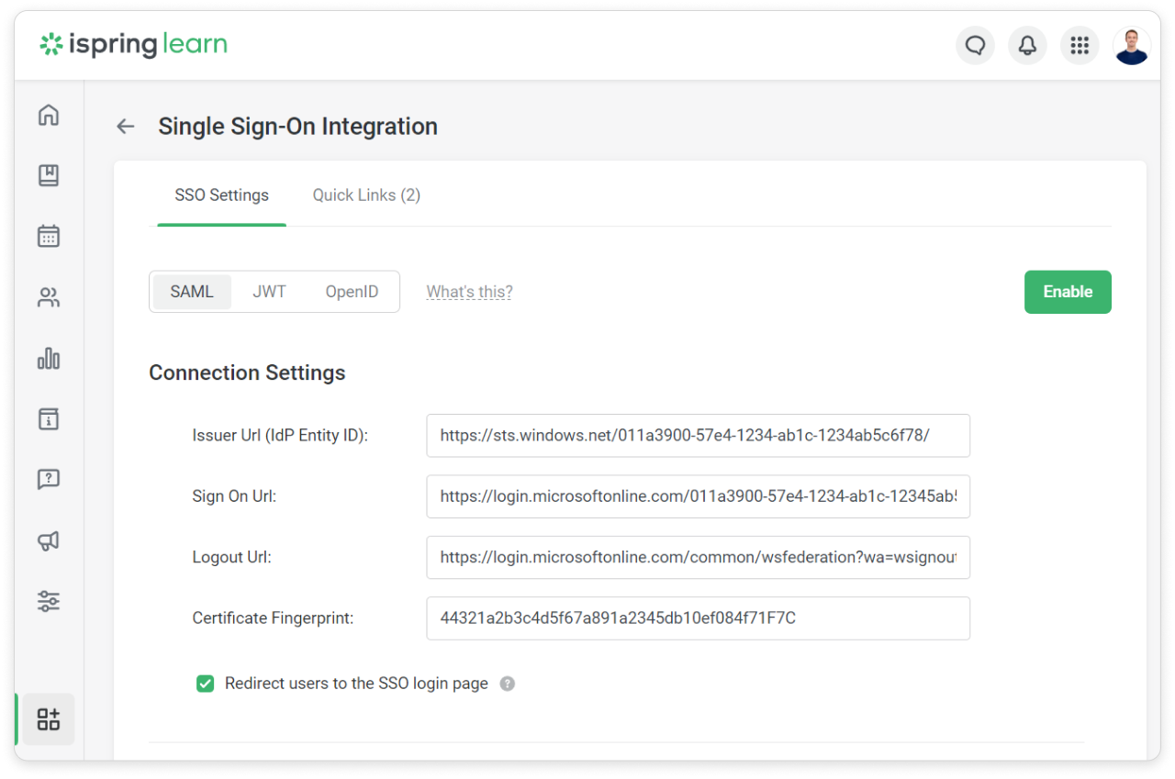Select the SSO Settings tab
The image size is (1175, 779).
point(221,195)
